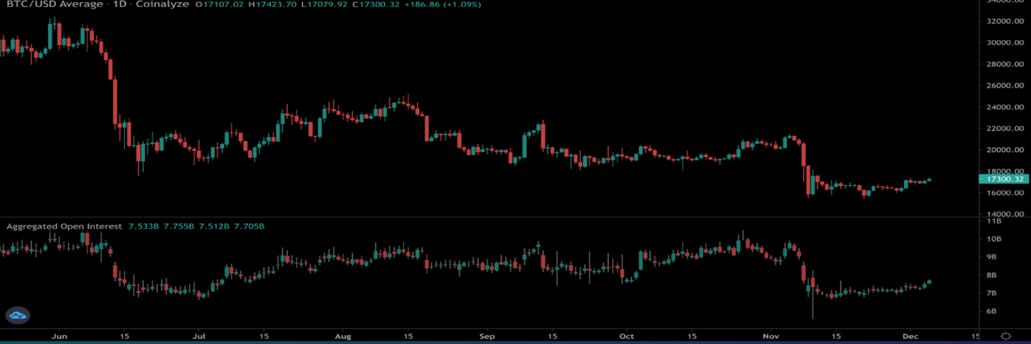The width and height of the screenshot is (1031, 344).
Task: Click the green 17300.32 price tag
Action: tap(1005, 179)
